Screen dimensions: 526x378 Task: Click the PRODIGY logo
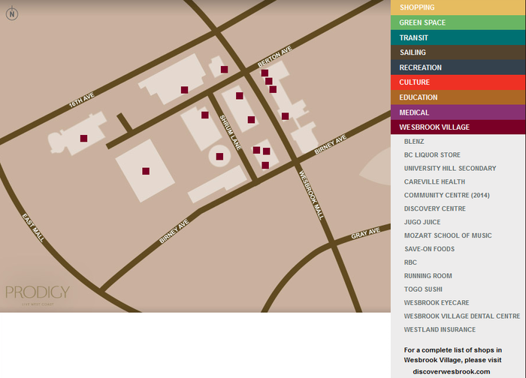[x=38, y=295]
